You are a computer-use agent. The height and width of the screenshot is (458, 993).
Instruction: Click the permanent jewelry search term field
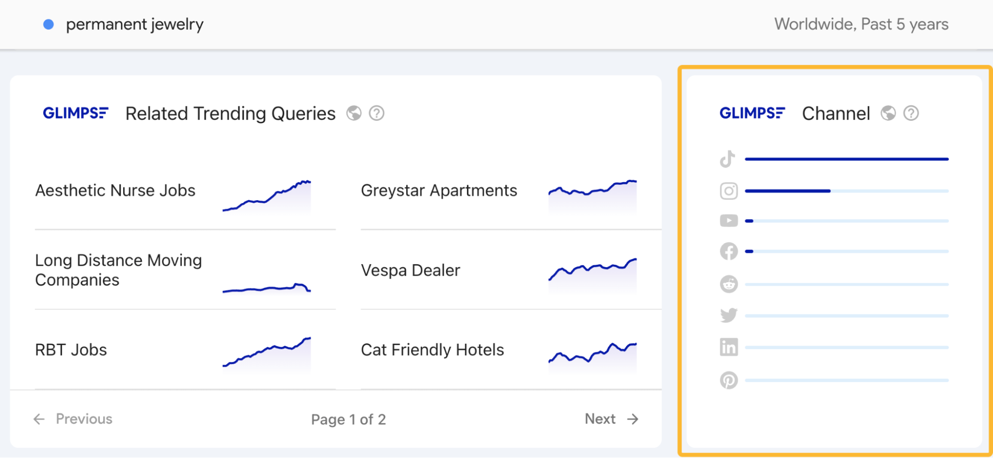[x=135, y=24]
